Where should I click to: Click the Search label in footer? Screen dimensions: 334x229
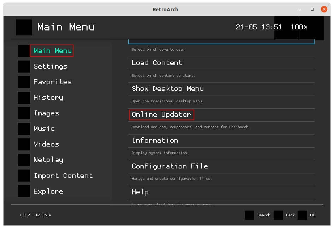tap(264, 215)
